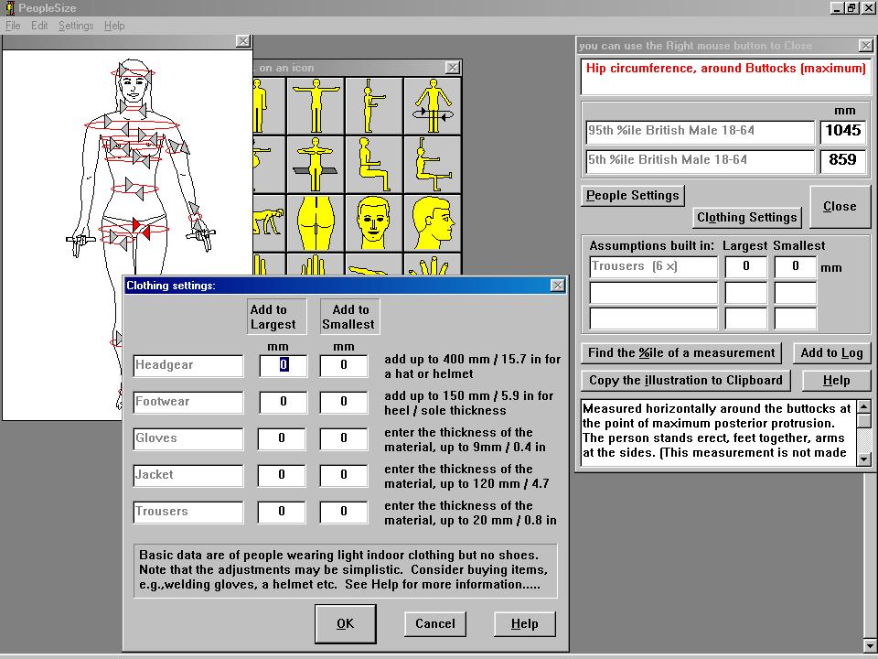This screenshot has width=878, height=659.
Task: Click the main window scrollbar down arrow
Action: (872, 646)
